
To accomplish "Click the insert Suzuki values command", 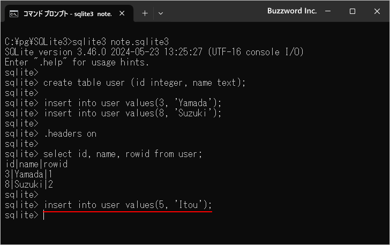I will pos(132,113).
